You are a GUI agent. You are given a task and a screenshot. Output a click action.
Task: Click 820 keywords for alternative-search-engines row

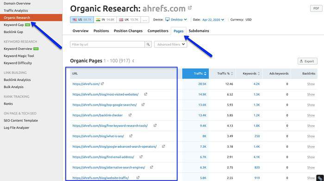point(257,168)
